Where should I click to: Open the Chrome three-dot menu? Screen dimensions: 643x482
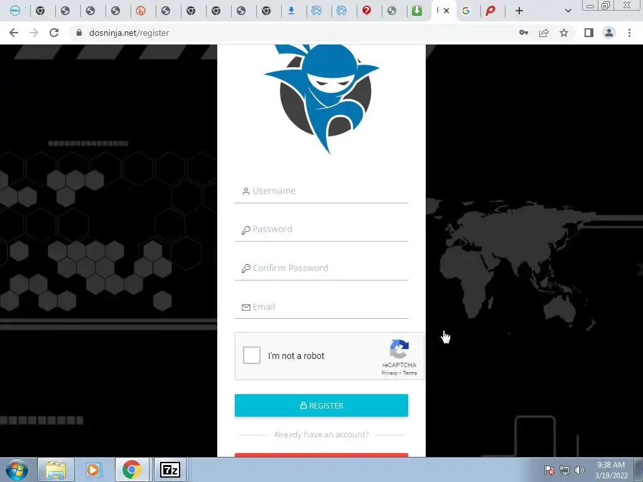(x=629, y=33)
